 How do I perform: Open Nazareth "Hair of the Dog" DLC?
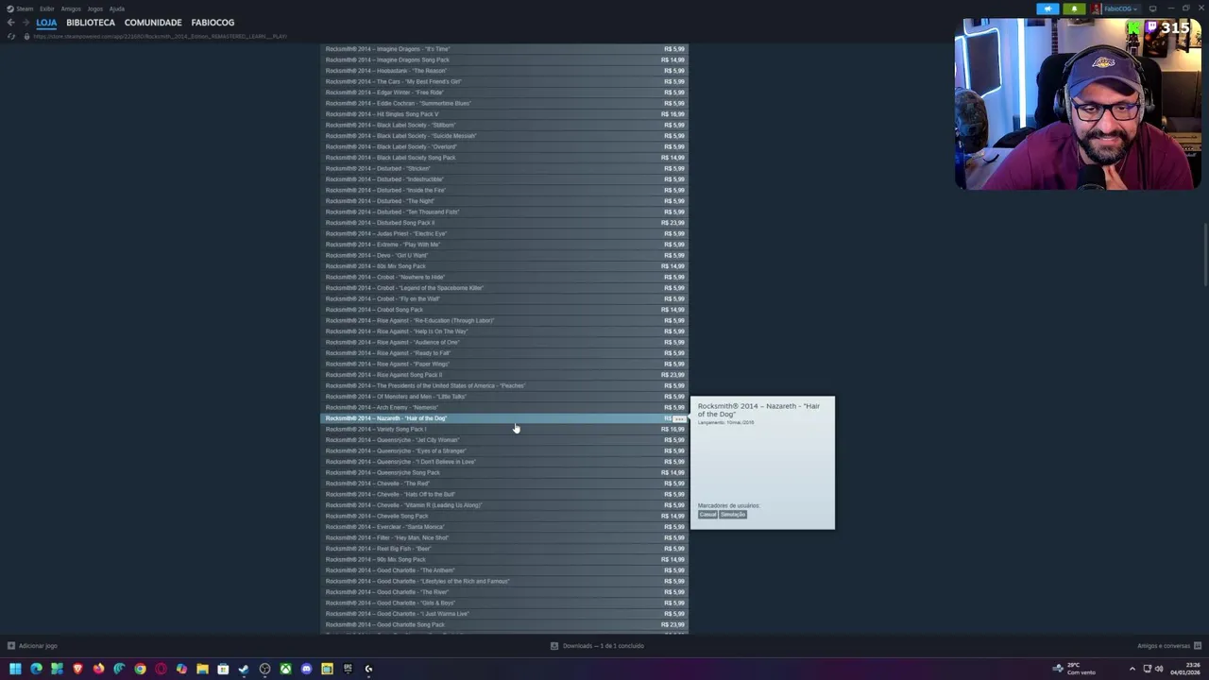click(505, 418)
